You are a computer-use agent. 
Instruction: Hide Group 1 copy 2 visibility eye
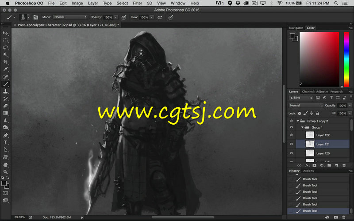click(x=291, y=121)
